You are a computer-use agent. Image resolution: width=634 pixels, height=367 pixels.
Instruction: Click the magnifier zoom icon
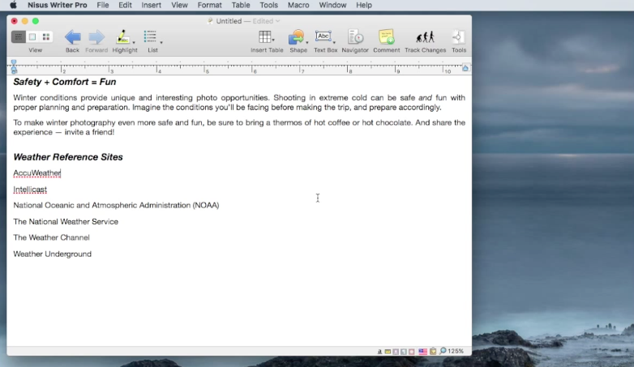click(x=443, y=351)
